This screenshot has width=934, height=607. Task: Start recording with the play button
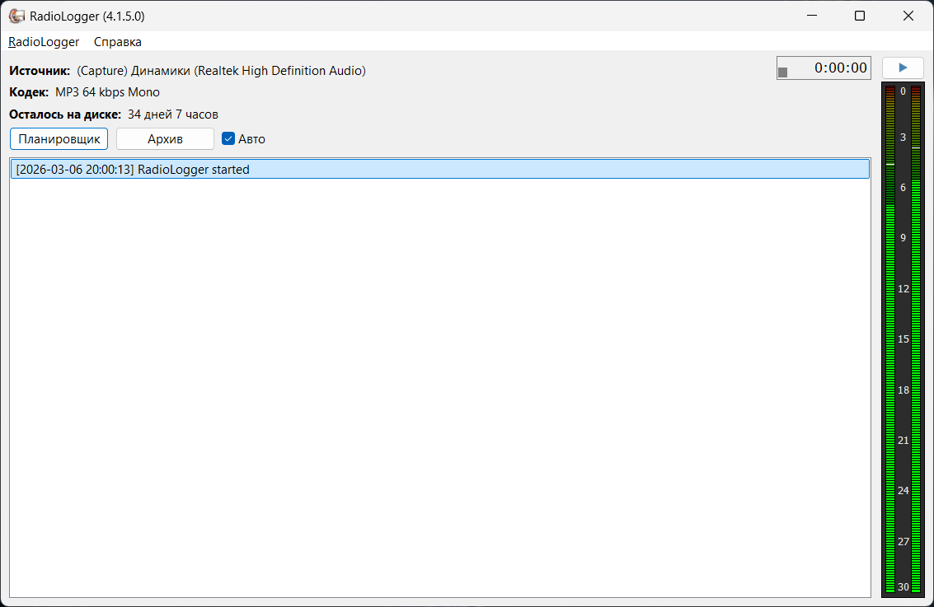click(x=903, y=68)
